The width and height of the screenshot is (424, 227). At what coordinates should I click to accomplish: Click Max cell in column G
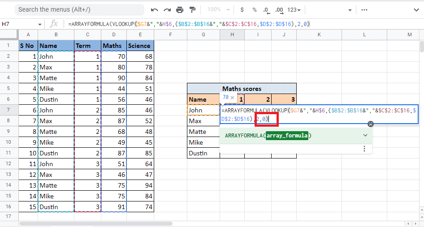coord(203,121)
